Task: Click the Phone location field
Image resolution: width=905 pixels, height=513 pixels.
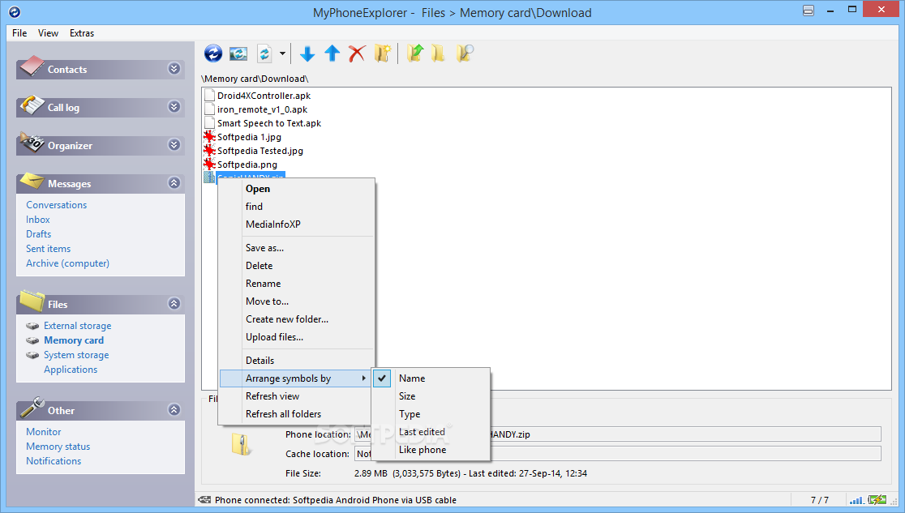Action: [x=618, y=434]
